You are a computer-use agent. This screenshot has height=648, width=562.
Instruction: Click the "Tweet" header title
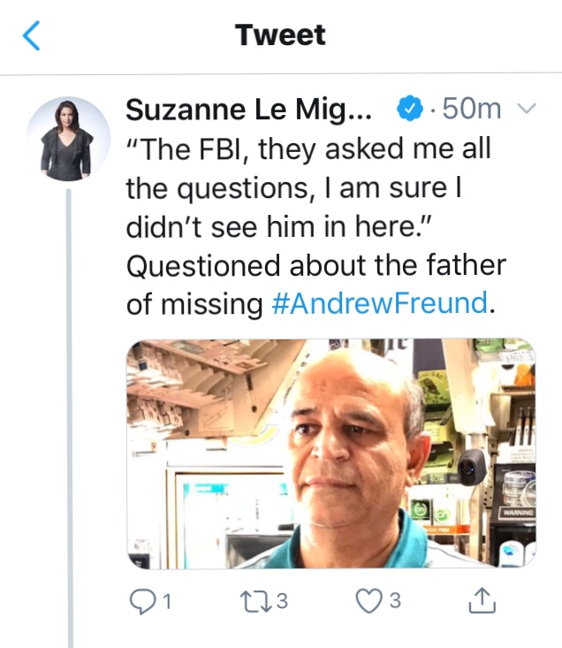[x=280, y=35]
